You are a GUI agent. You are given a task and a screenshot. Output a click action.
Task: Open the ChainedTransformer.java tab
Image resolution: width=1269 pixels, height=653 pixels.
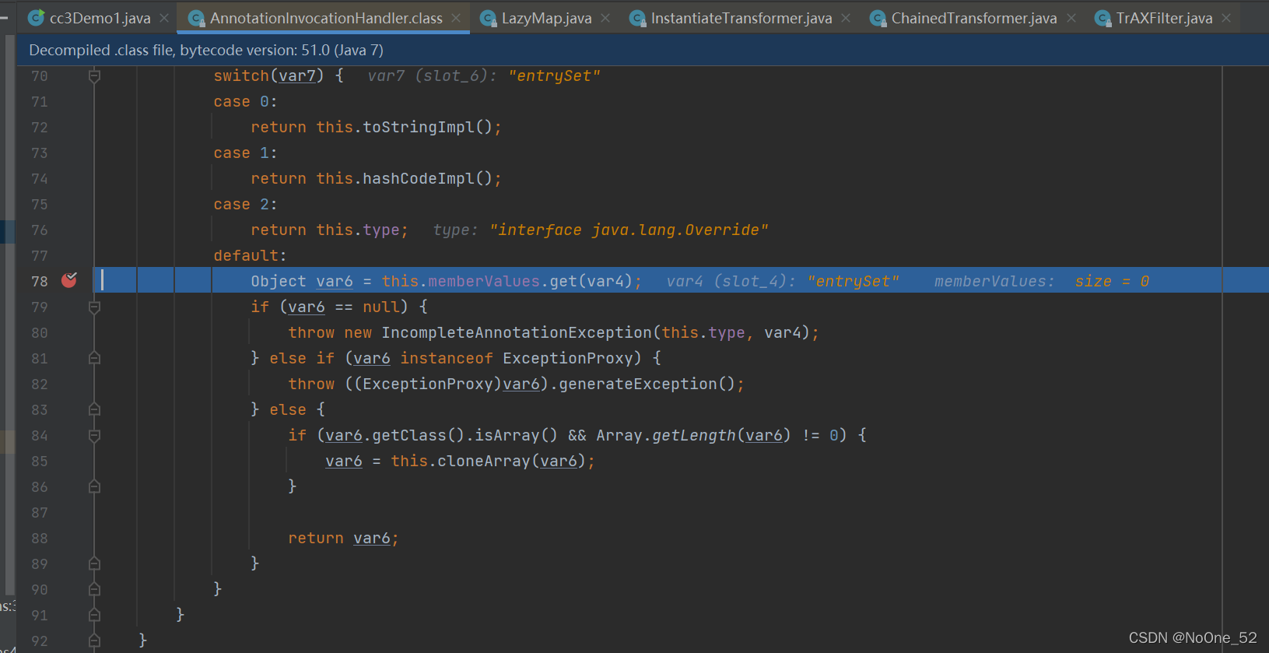974,18
